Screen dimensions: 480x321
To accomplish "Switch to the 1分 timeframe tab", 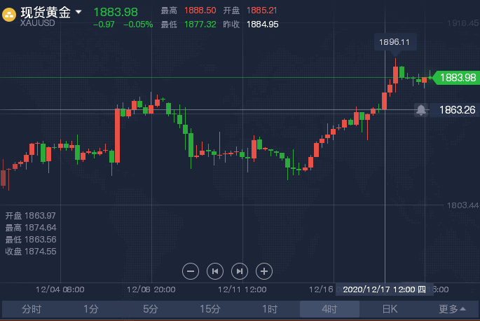I will (x=91, y=309).
